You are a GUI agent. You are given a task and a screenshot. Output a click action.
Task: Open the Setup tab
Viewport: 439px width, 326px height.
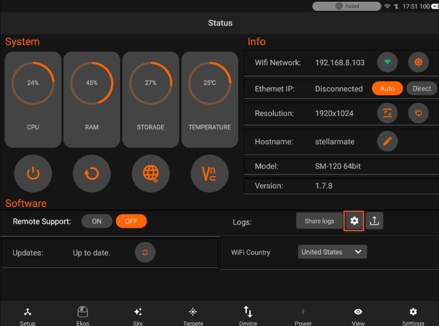[x=27, y=316]
